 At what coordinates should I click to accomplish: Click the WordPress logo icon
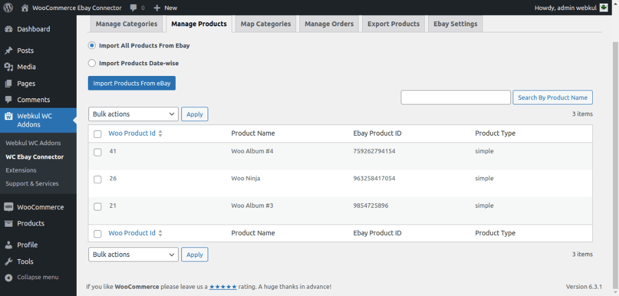point(8,8)
